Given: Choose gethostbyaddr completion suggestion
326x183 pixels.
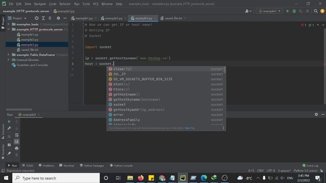Looking at the screenshot, I should [x=166, y=110].
